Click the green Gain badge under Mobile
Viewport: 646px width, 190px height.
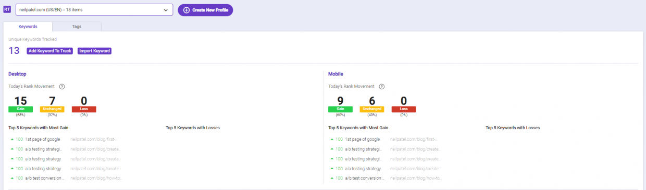[340, 109]
